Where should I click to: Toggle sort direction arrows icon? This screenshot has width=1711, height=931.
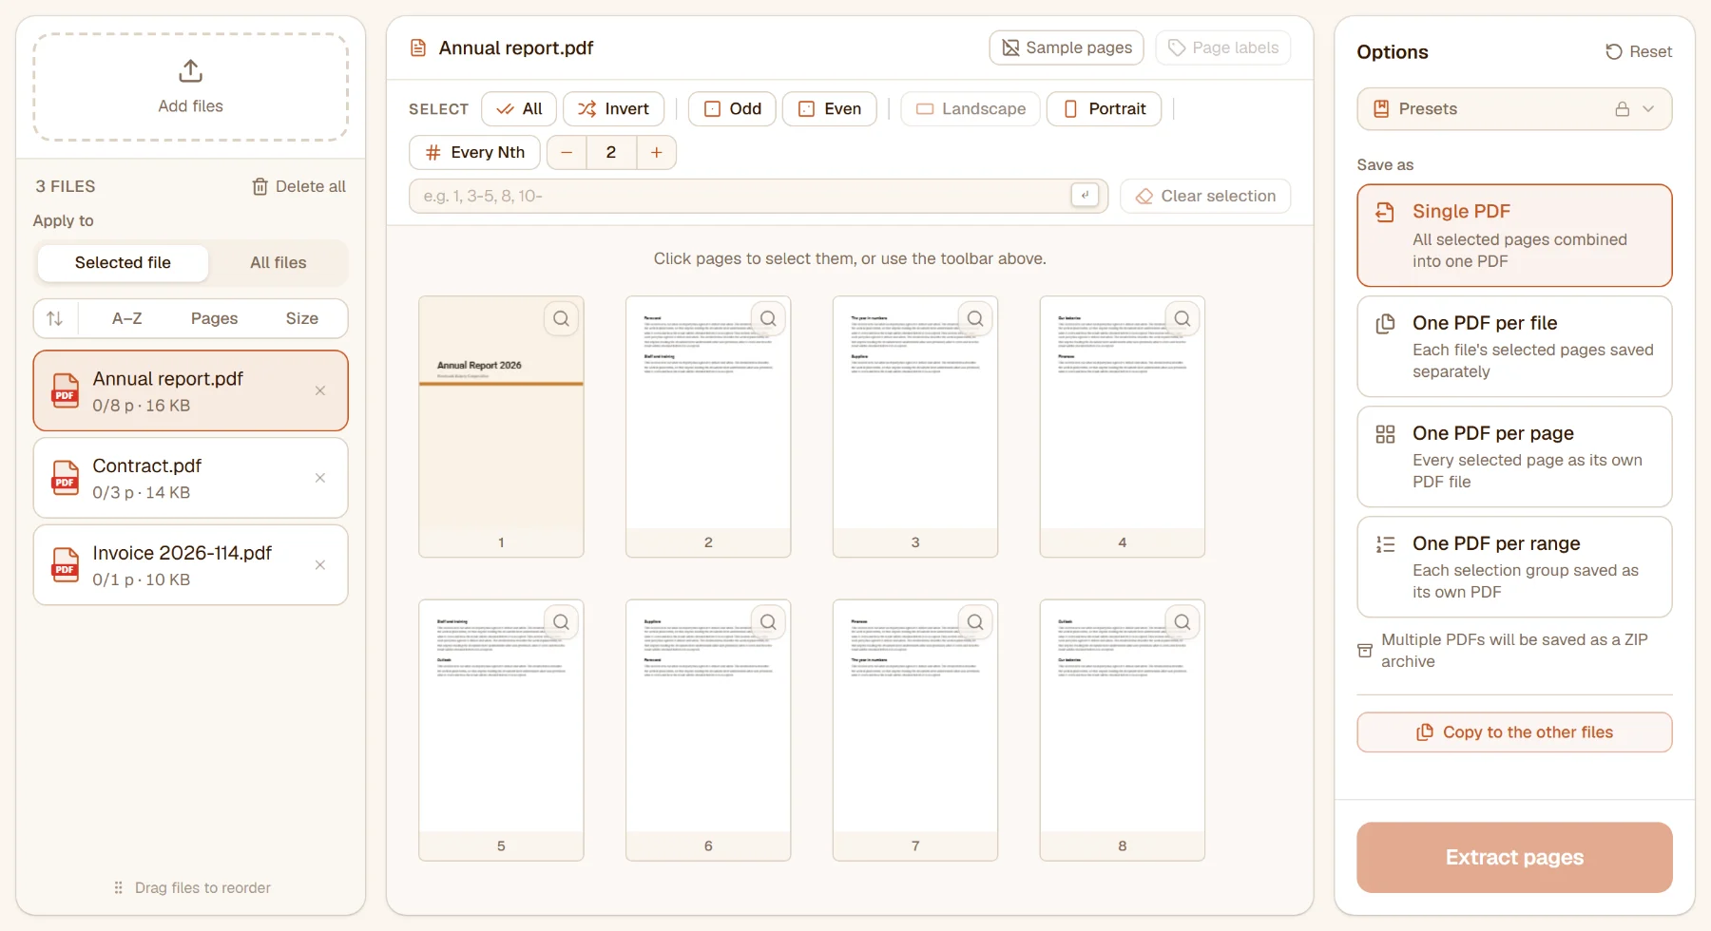[55, 318]
